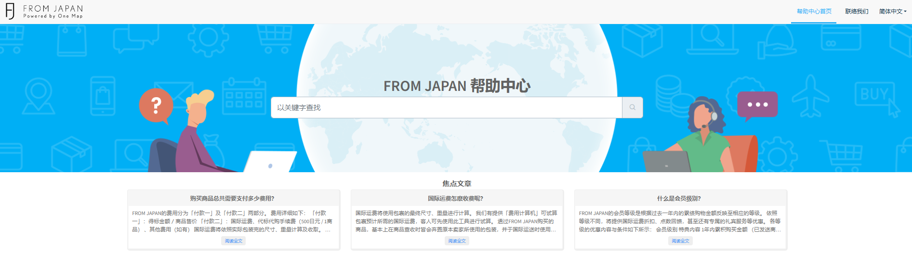Image resolution: width=912 pixels, height=266 pixels.
Task: Click 阅读全文 under the international shipping article
Action: click(457, 241)
